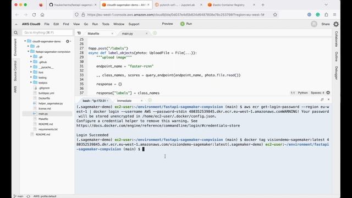Viewport: 352px width, 198px height.
Task: Open Dockerfile in the file tree
Action: pyautogui.click(x=44, y=98)
